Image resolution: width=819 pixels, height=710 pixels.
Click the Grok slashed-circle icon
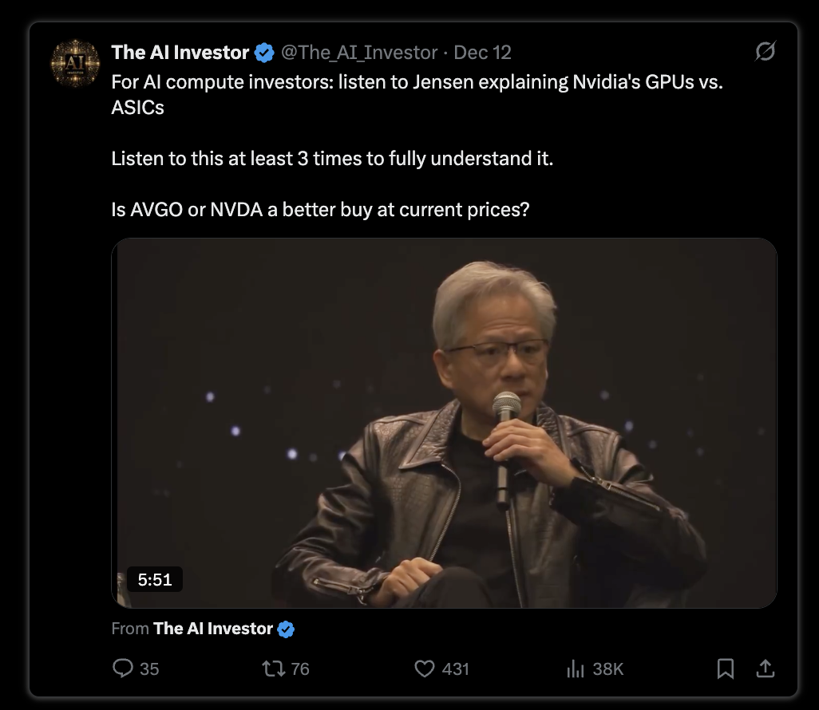pos(766,51)
